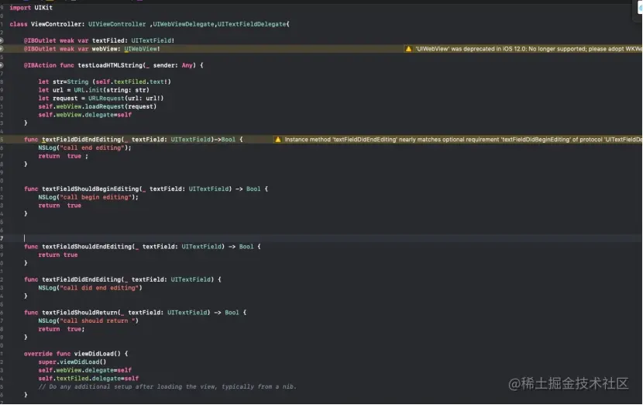Viewport: 643px width, 405px height.
Task: Click 'UIWebViewDelegate' in the class declaration
Action: tap(184, 24)
